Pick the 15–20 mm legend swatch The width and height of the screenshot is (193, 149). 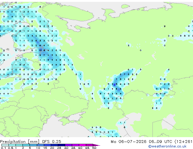[x=47, y=145]
